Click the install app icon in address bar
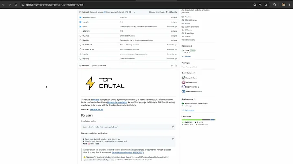 pos(254,4)
